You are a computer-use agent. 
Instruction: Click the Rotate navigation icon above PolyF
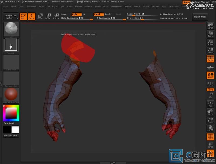click(210, 128)
